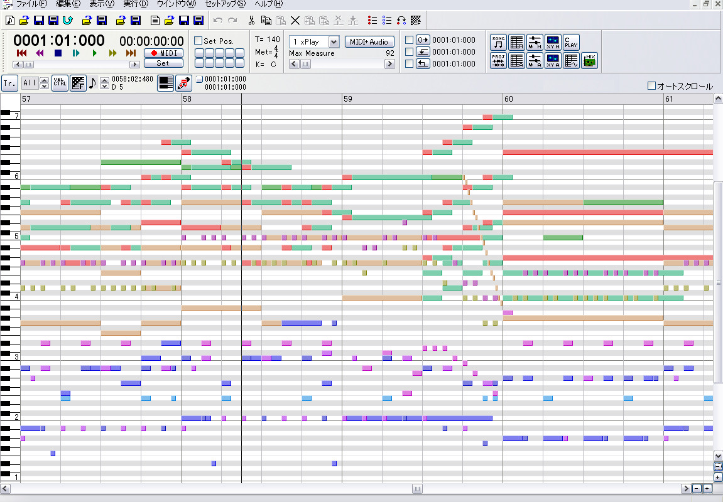Screen dimensions: 723x502
Task: Click up arrow of the note length stepper
Action: pos(104,80)
